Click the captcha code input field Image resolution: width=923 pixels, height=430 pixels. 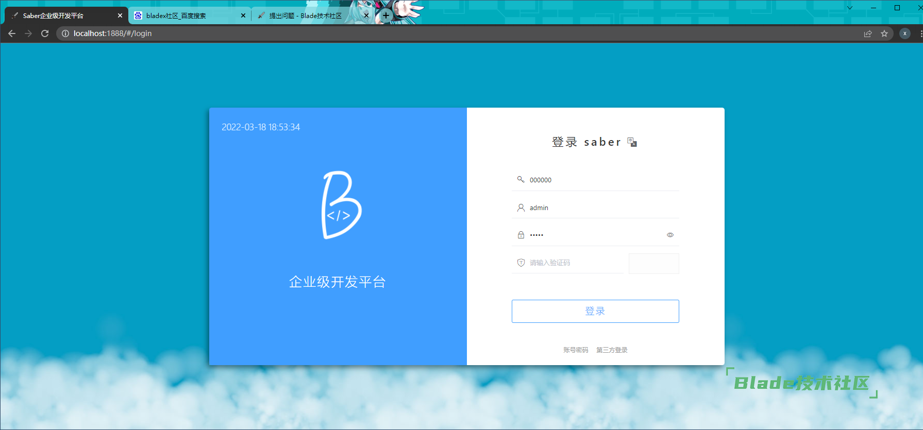point(567,263)
